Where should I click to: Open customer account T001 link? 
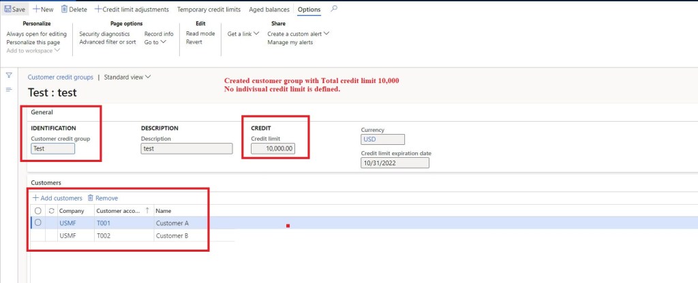point(103,223)
